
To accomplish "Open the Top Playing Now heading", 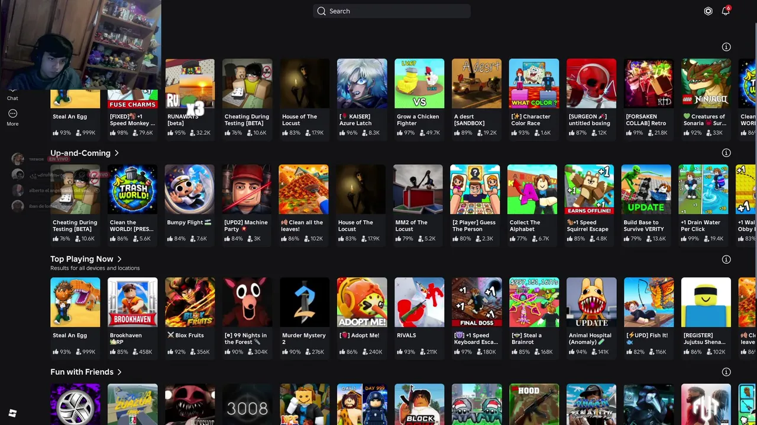I will point(82,259).
